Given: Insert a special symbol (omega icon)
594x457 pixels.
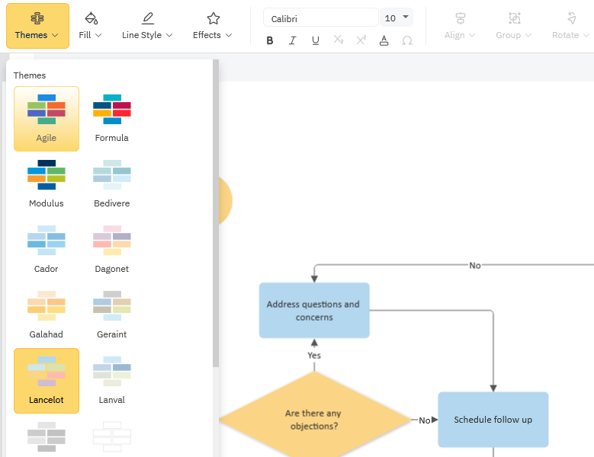Looking at the screenshot, I should [x=407, y=40].
